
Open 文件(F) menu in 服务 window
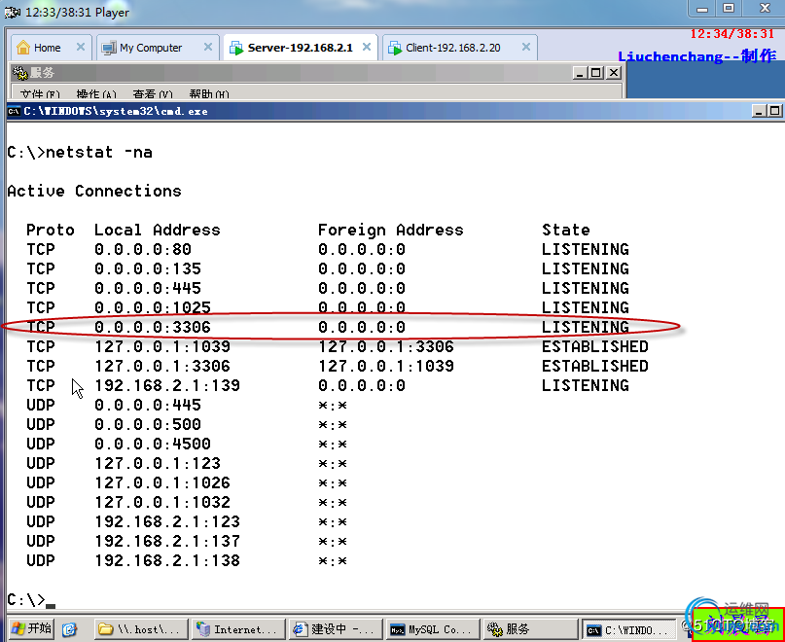coord(40,94)
